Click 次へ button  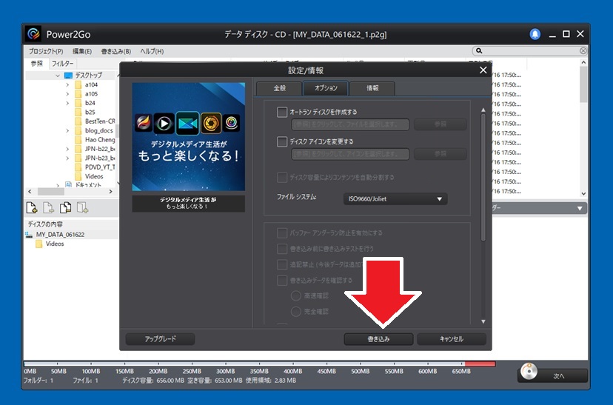pos(553,375)
